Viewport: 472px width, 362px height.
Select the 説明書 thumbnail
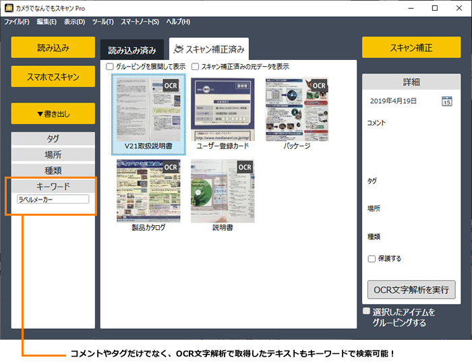223,191
